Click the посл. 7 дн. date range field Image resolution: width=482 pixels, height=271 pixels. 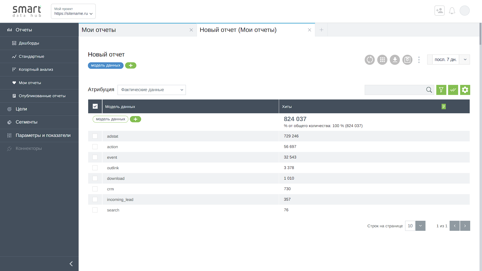(x=446, y=60)
